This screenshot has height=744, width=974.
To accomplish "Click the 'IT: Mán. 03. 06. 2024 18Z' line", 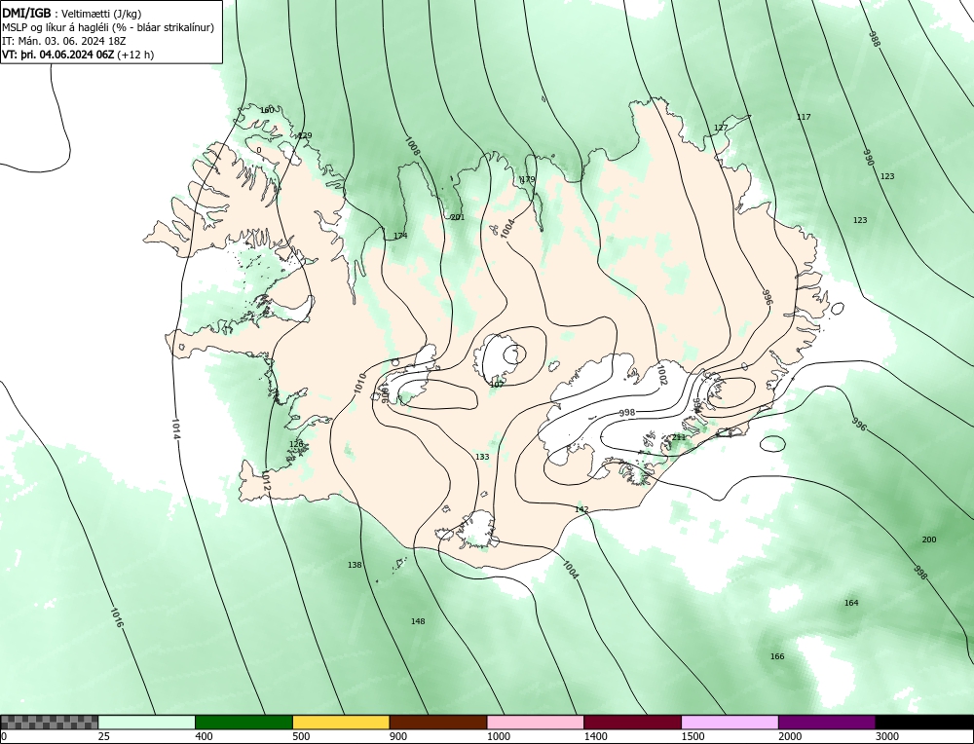I will pos(64,41).
